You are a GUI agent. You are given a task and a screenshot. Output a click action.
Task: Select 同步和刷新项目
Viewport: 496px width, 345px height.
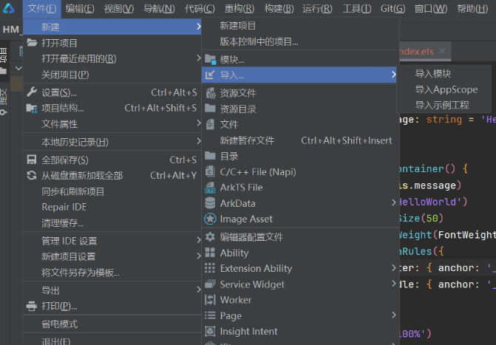pyautogui.click(x=112, y=191)
